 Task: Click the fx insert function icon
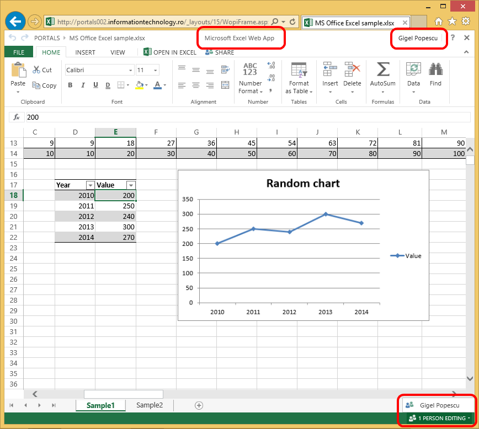[17, 117]
